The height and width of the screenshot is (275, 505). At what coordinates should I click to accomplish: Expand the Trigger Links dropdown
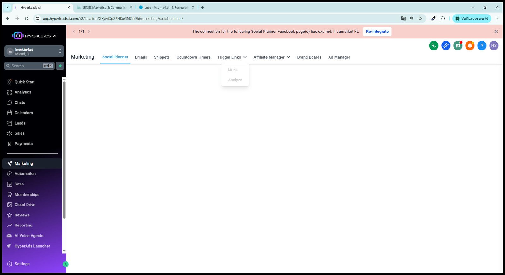pos(232,57)
